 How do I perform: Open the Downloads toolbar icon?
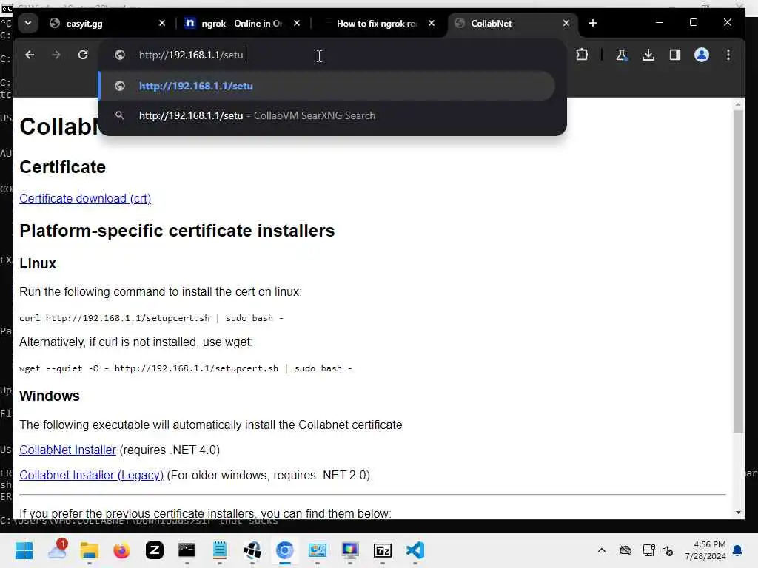point(648,55)
